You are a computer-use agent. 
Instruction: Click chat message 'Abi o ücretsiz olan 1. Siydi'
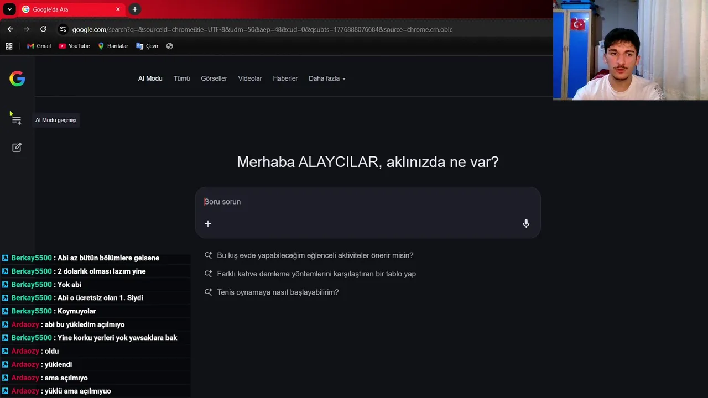click(x=100, y=298)
